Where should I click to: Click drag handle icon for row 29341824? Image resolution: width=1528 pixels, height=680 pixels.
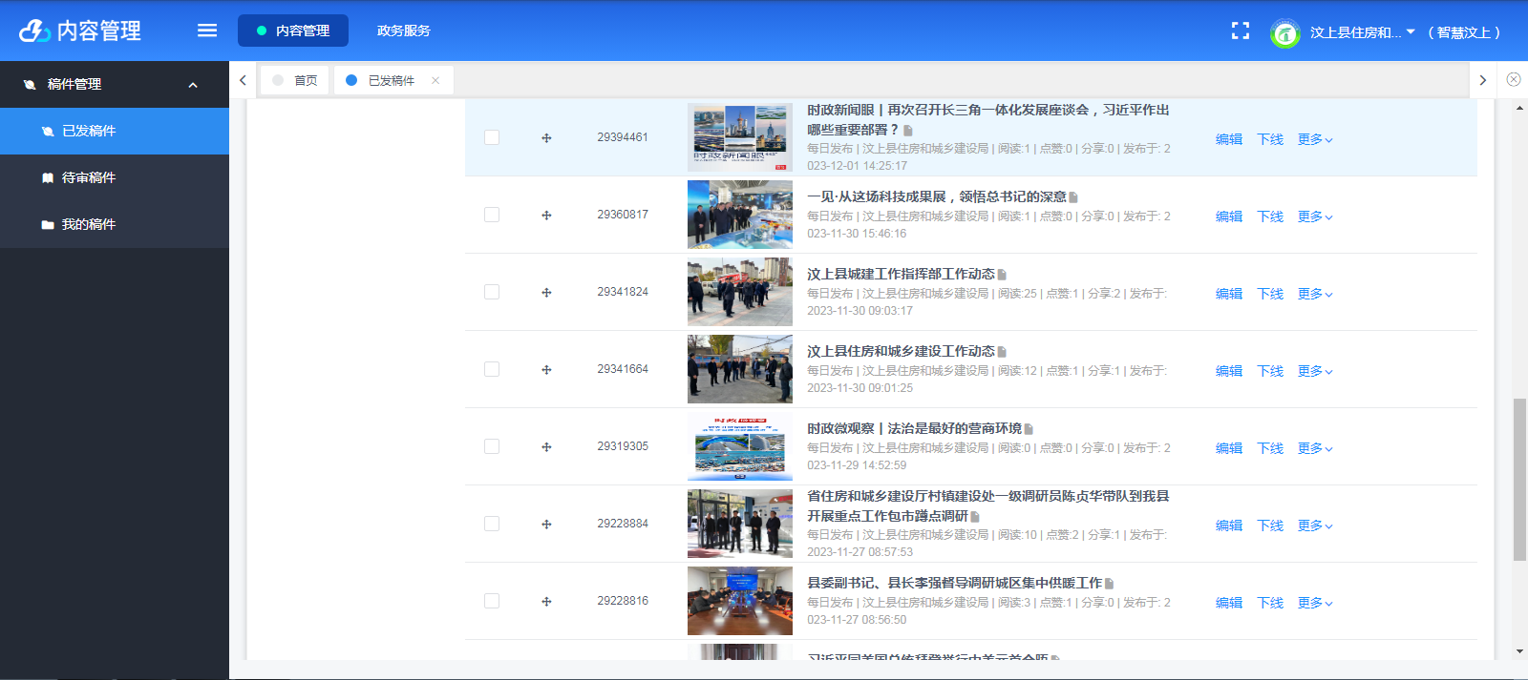(546, 293)
